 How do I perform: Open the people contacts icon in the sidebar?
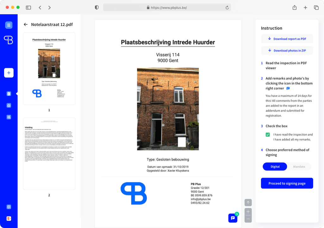click(x=9, y=117)
